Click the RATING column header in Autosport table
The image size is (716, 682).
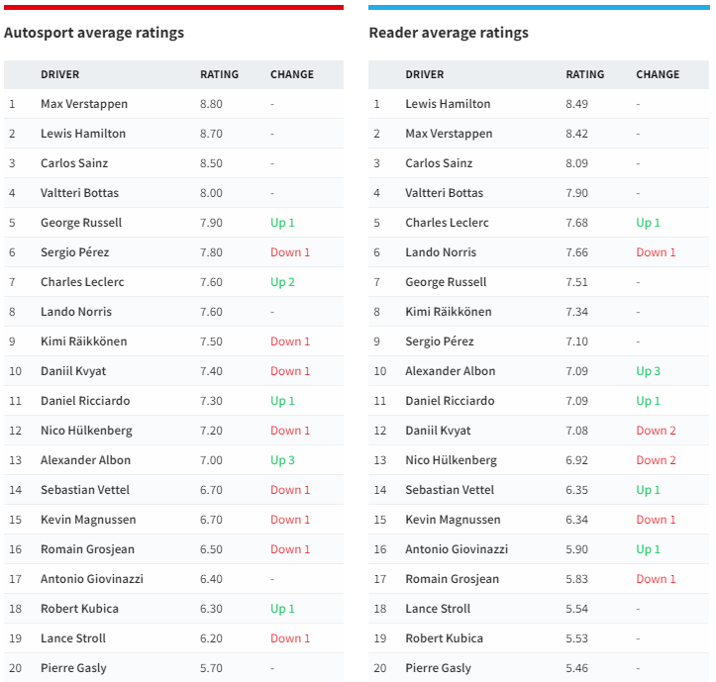[x=219, y=74]
